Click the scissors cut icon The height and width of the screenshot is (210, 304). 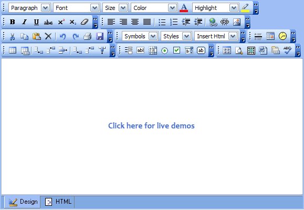coord(12,36)
